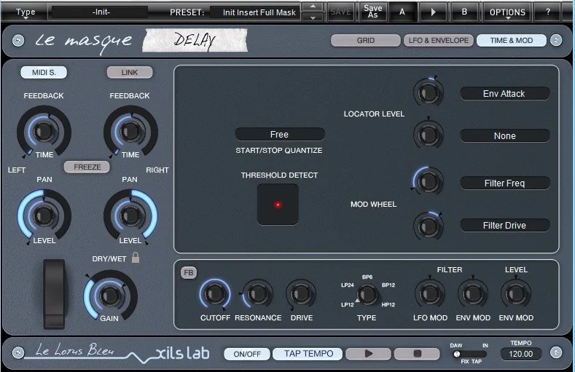Click the THRESHOLD DETECT red LED pad
Image resolution: width=575 pixels, height=372 pixels.
[278, 205]
